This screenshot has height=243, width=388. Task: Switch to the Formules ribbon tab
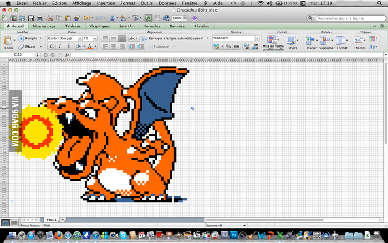pos(151,26)
